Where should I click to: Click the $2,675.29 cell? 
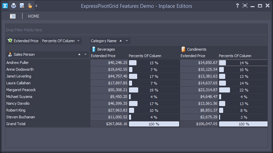point(199,117)
